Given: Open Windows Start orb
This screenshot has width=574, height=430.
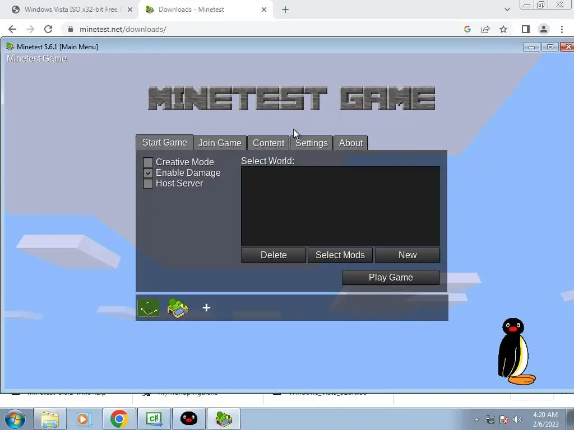Looking at the screenshot, I should tap(15, 419).
